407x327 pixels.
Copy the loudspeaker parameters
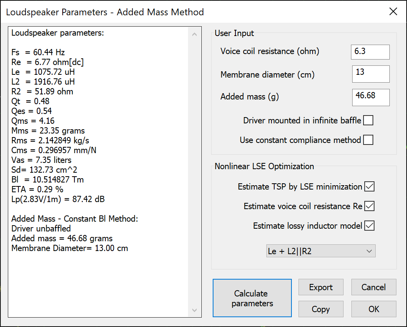coord(321,309)
